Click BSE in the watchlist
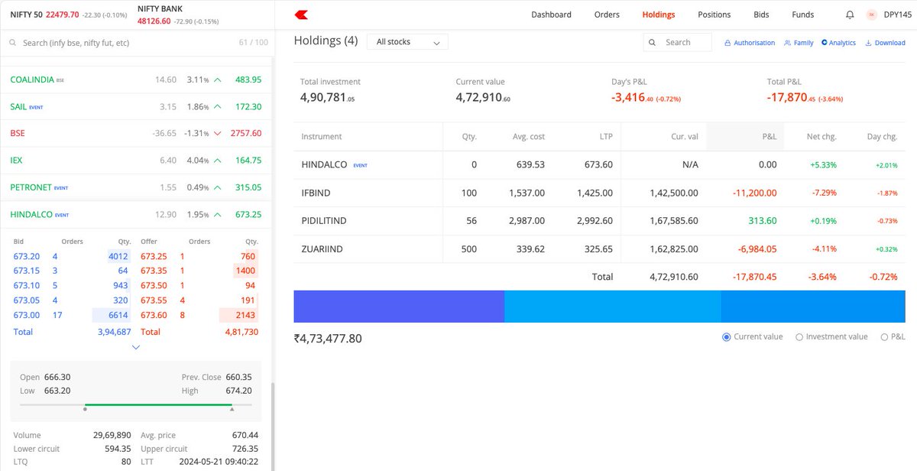Image resolution: width=917 pixels, height=471 pixels. 18,133
